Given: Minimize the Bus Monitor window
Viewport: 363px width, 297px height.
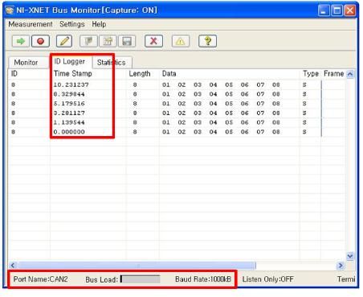Looking at the screenshot, I should coord(324,10).
